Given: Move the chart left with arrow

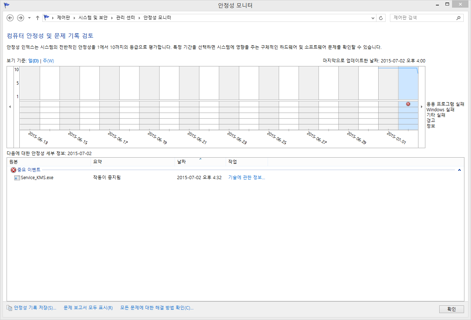Looking at the screenshot, I should 10,107.
